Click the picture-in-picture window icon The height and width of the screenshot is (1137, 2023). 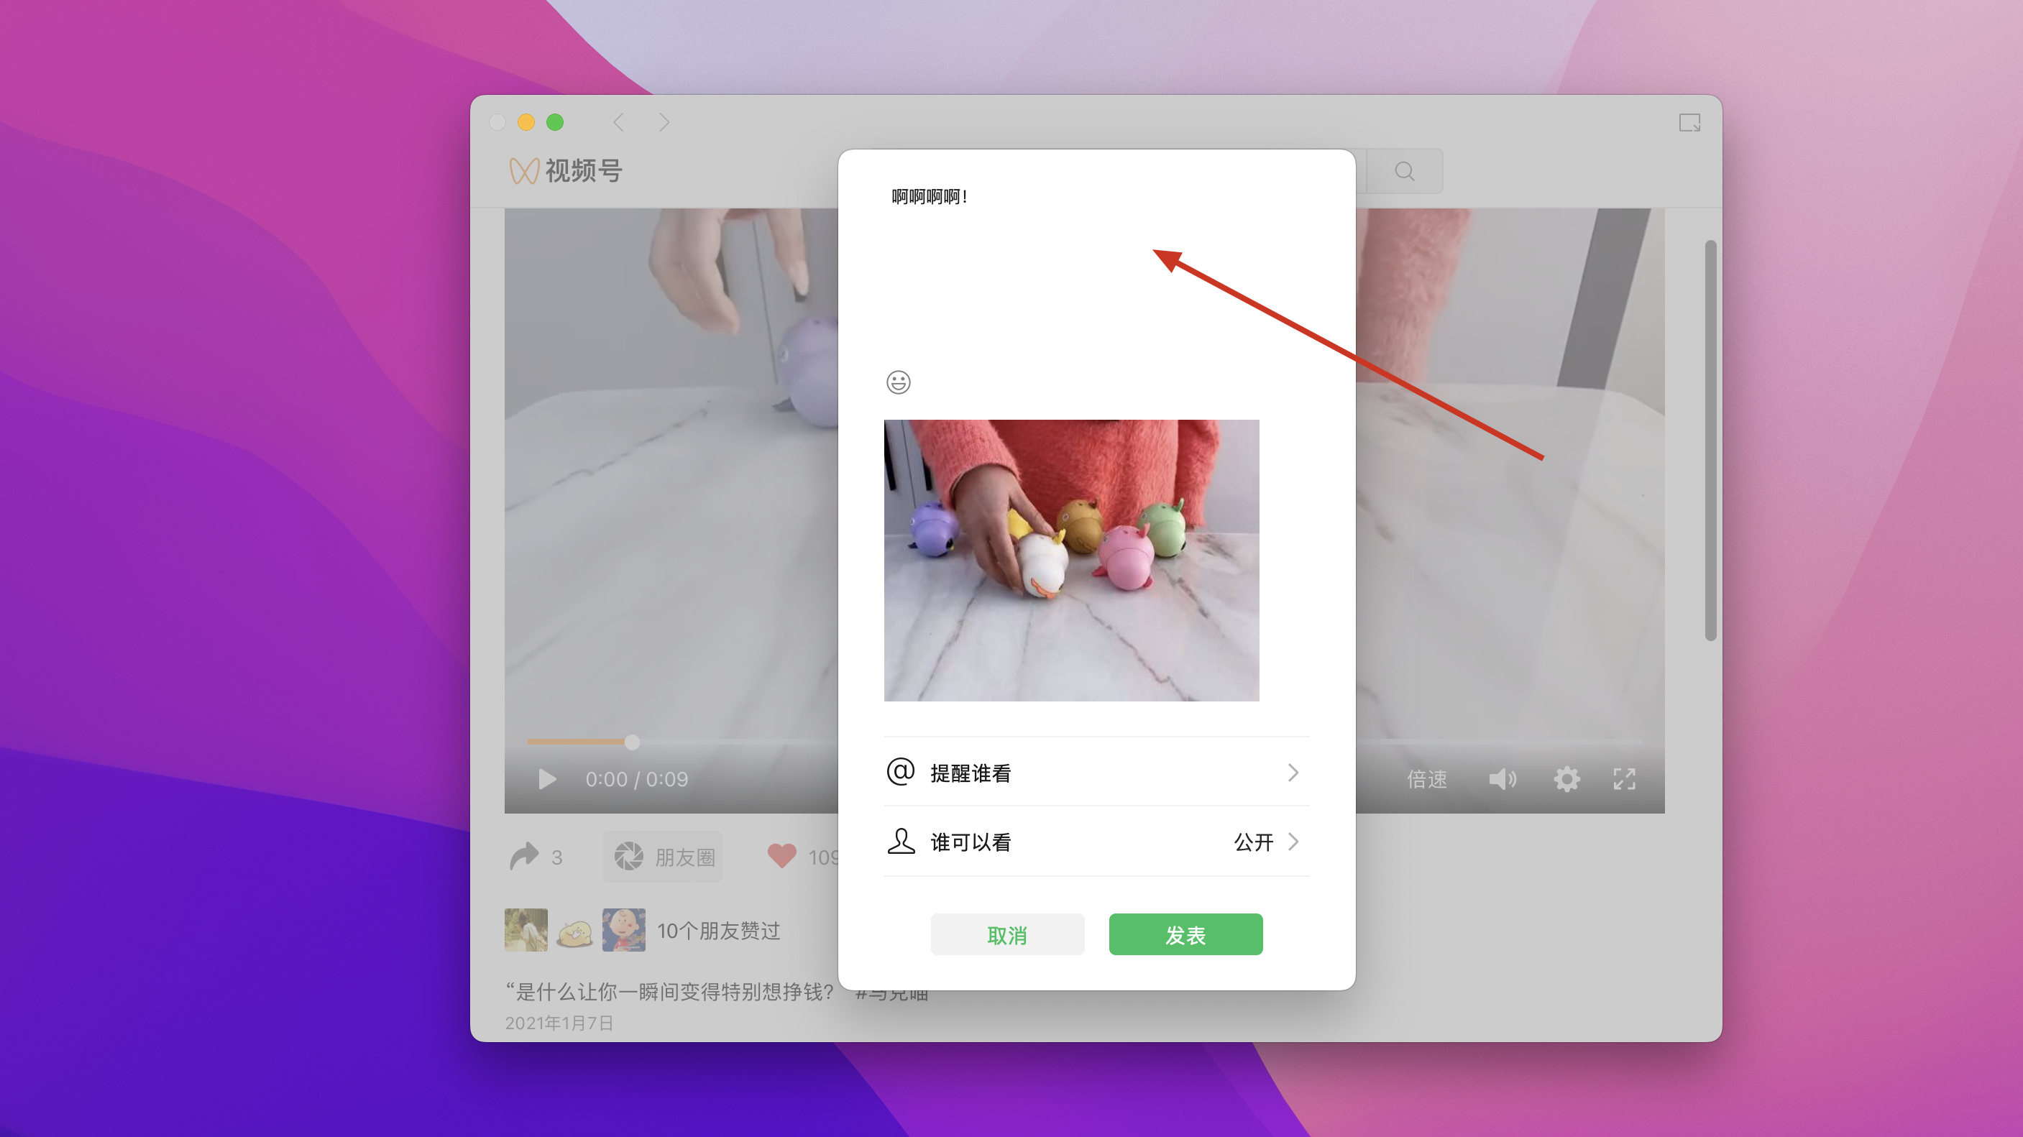(x=1689, y=122)
